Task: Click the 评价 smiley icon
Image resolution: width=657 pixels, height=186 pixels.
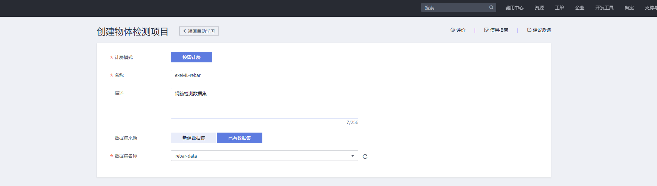Action: point(452,30)
